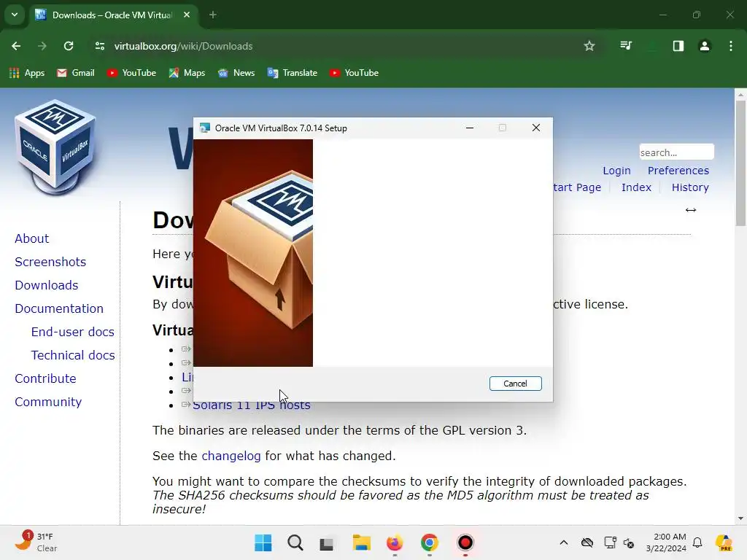Open a new Chrome tab
This screenshot has height=560, width=747.
(x=213, y=15)
